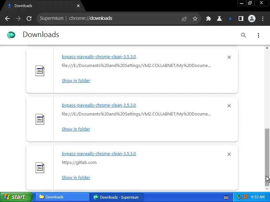Image resolution: width=270 pixels, height=202 pixels.
Task: Reload the downloads page
Action: tap(29, 19)
